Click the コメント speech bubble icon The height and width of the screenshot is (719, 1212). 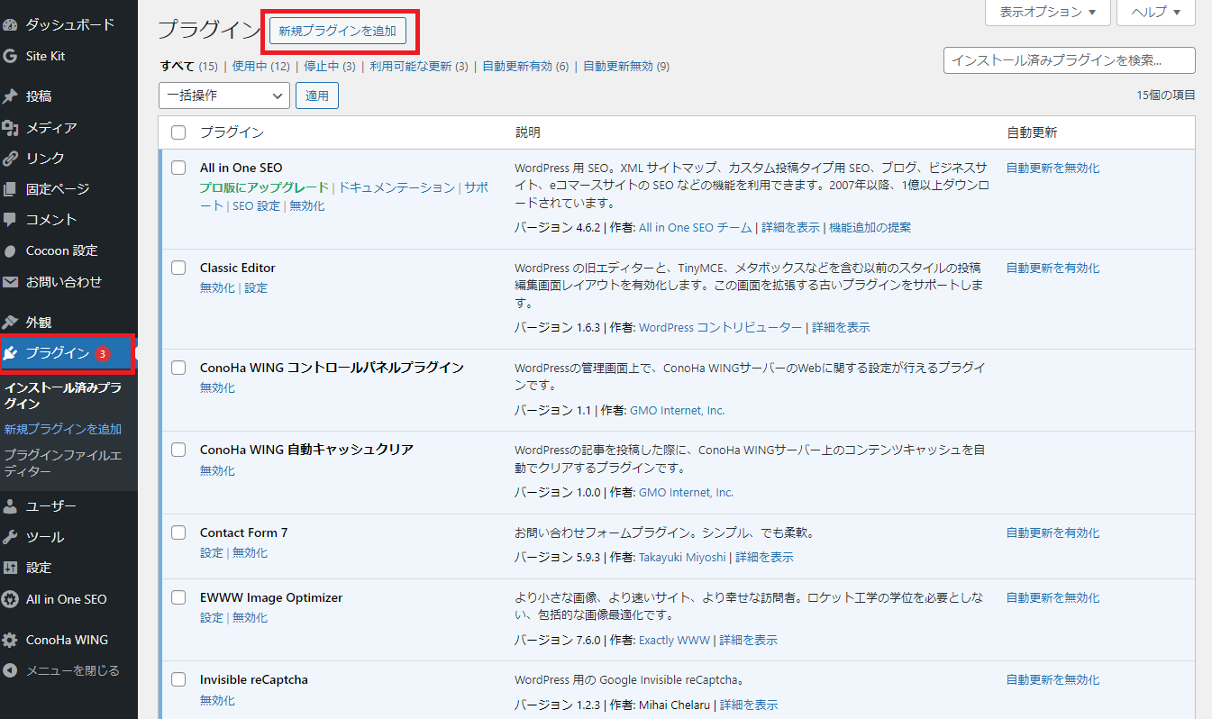[11, 220]
